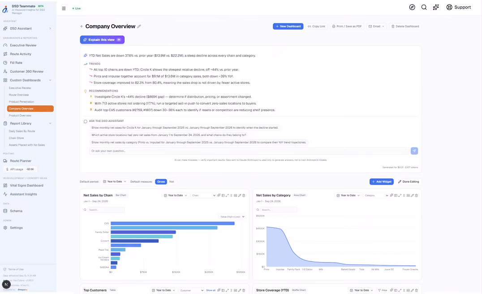
Task: Click the N avatar badge at bottom left
Action: tap(6, 285)
